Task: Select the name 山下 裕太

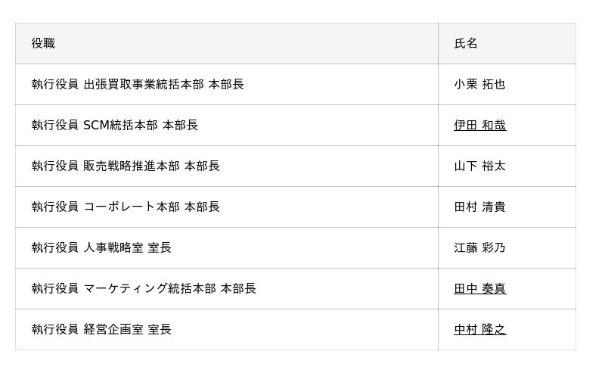Action: pyautogui.click(x=479, y=166)
